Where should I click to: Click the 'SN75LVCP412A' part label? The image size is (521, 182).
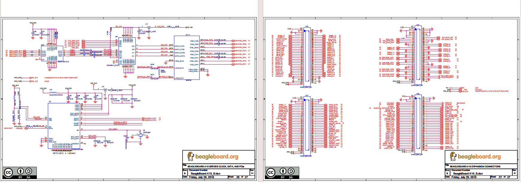(x=63, y=62)
